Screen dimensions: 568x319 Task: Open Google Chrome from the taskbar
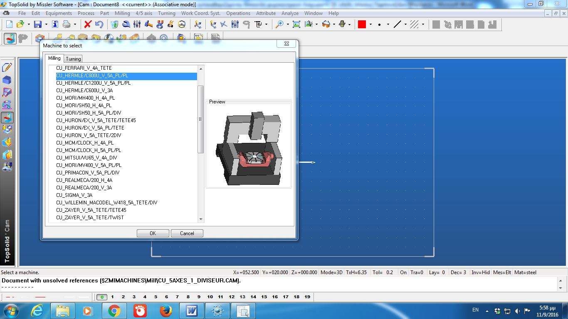114,311
